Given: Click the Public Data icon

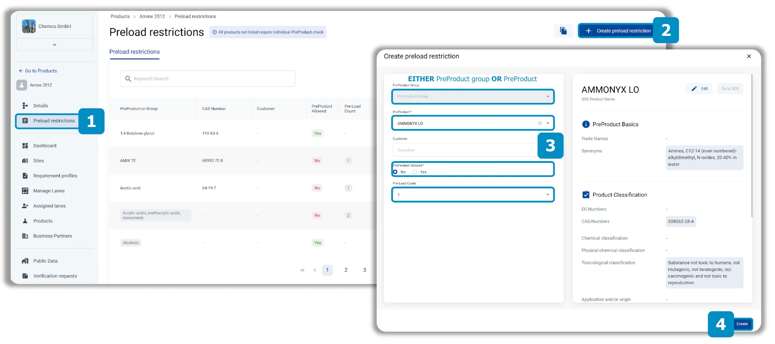Looking at the screenshot, I should [25, 261].
